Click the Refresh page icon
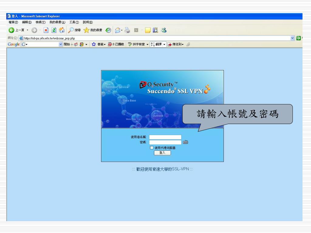This screenshot has height=233, width=311. click(54, 30)
